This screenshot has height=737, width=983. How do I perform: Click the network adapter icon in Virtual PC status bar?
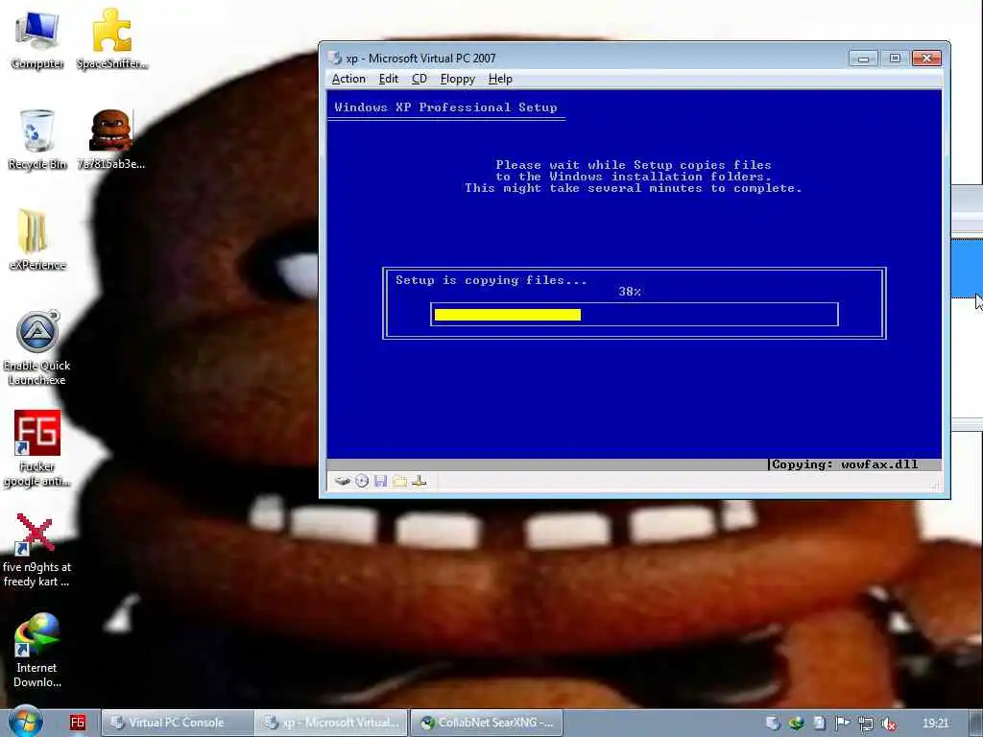(420, 482)
